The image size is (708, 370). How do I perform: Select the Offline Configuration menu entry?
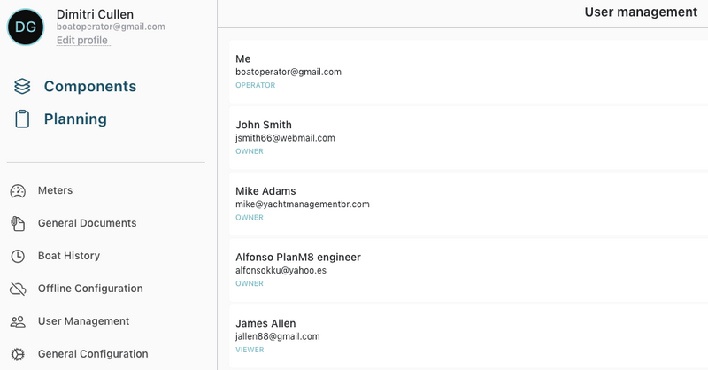pos(90,289)
